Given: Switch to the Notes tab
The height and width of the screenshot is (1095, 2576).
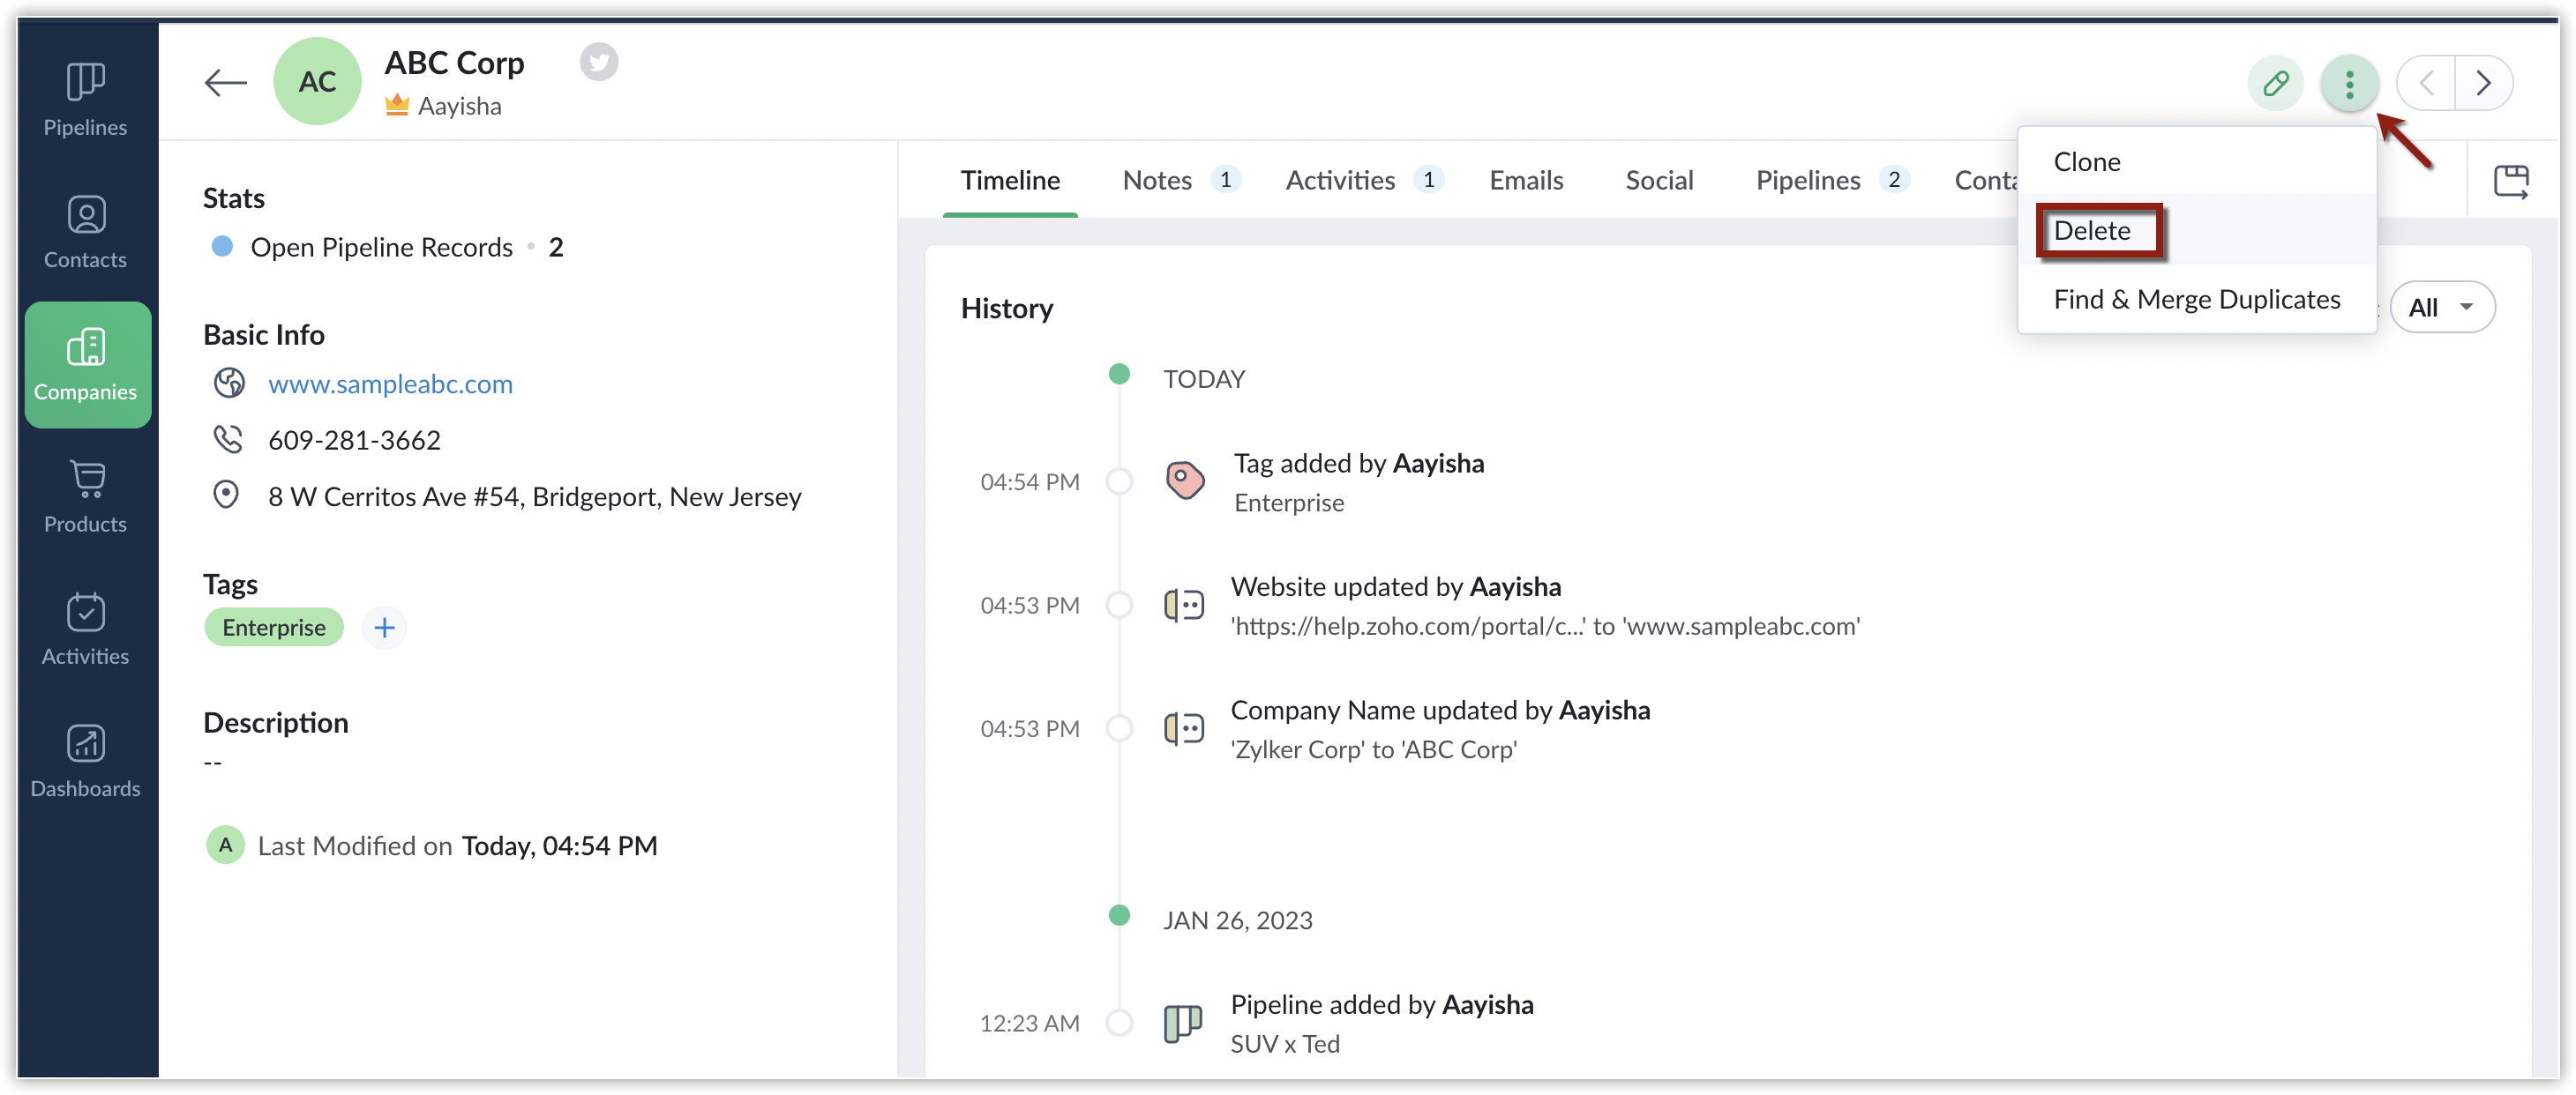Looking at the screenshot, I should coord(1157,181).
